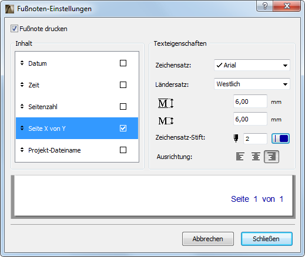Click the lower 6,00 mm text size field

click(x=250, y=119)
